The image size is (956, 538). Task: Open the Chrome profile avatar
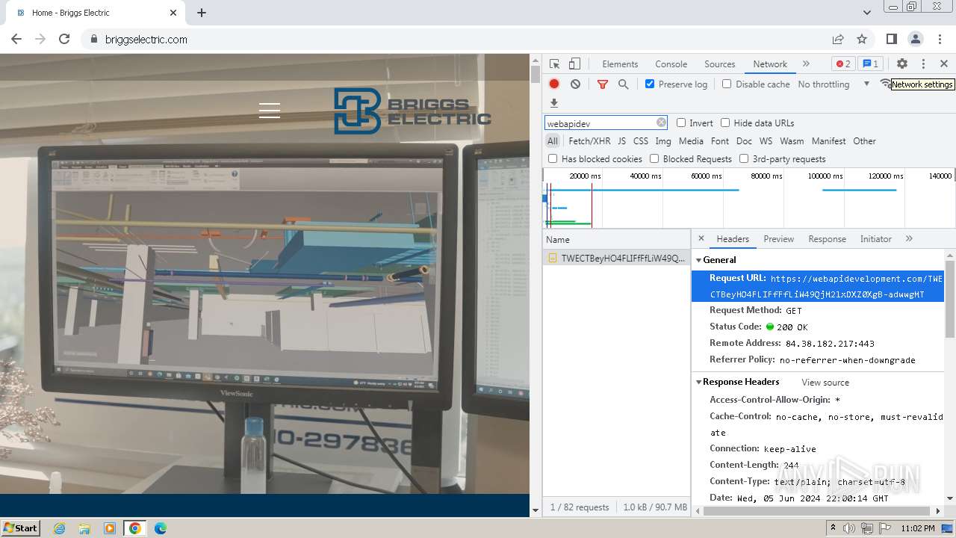click(916, 39)
